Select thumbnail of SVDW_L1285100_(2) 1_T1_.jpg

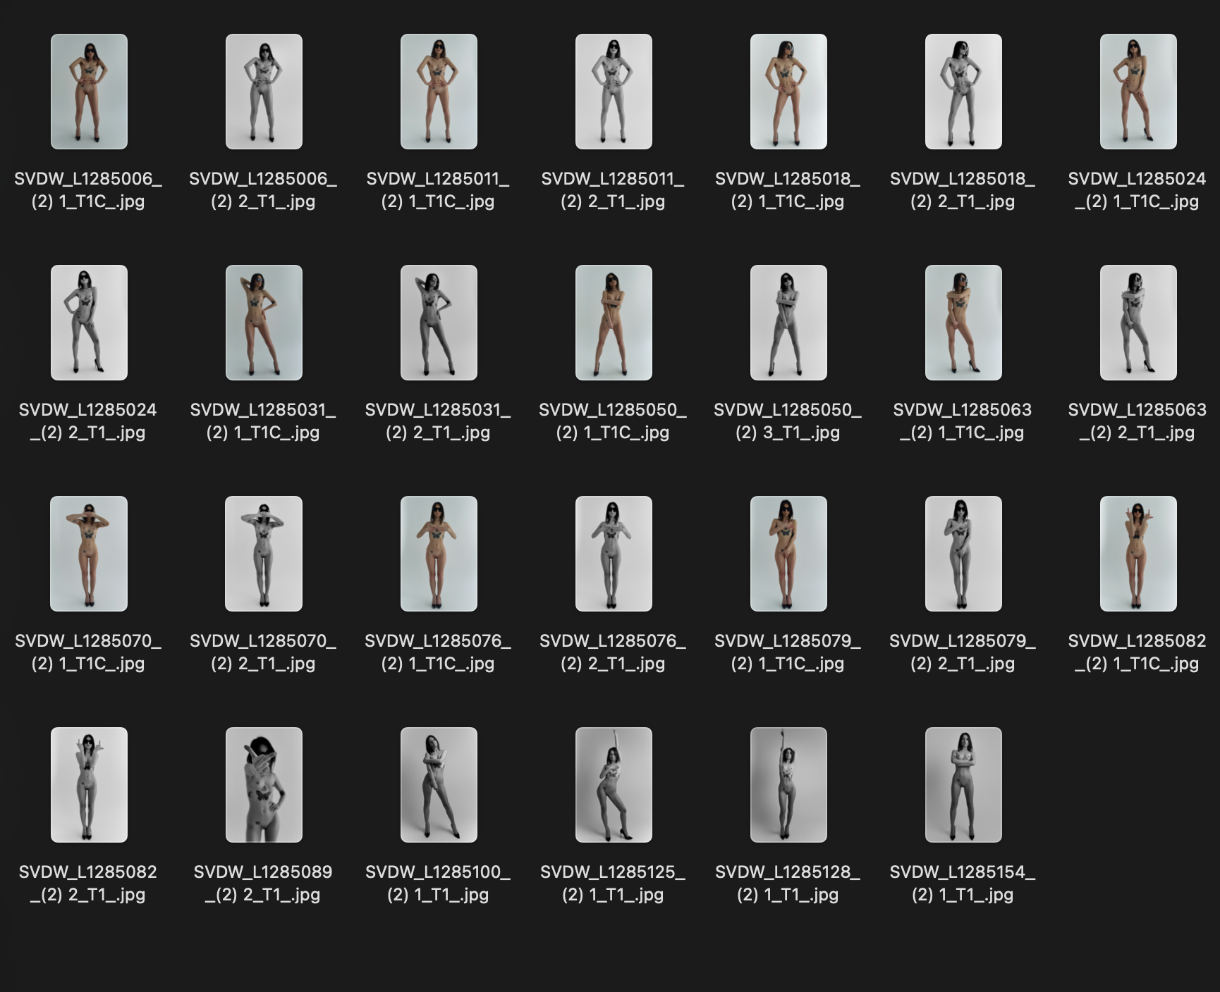439,785
